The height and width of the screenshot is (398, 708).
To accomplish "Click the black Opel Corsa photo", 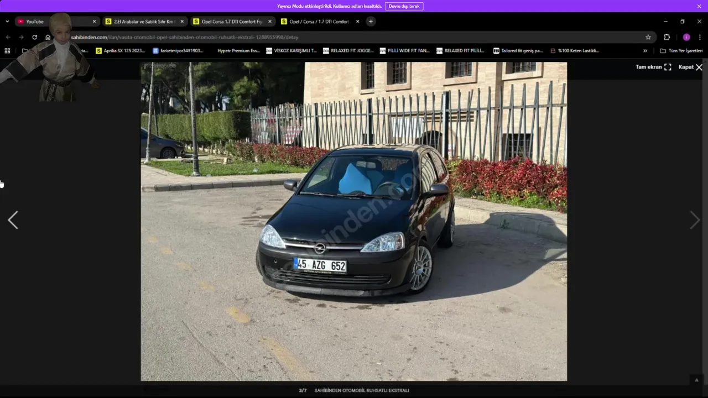I will tap(354, 221).
